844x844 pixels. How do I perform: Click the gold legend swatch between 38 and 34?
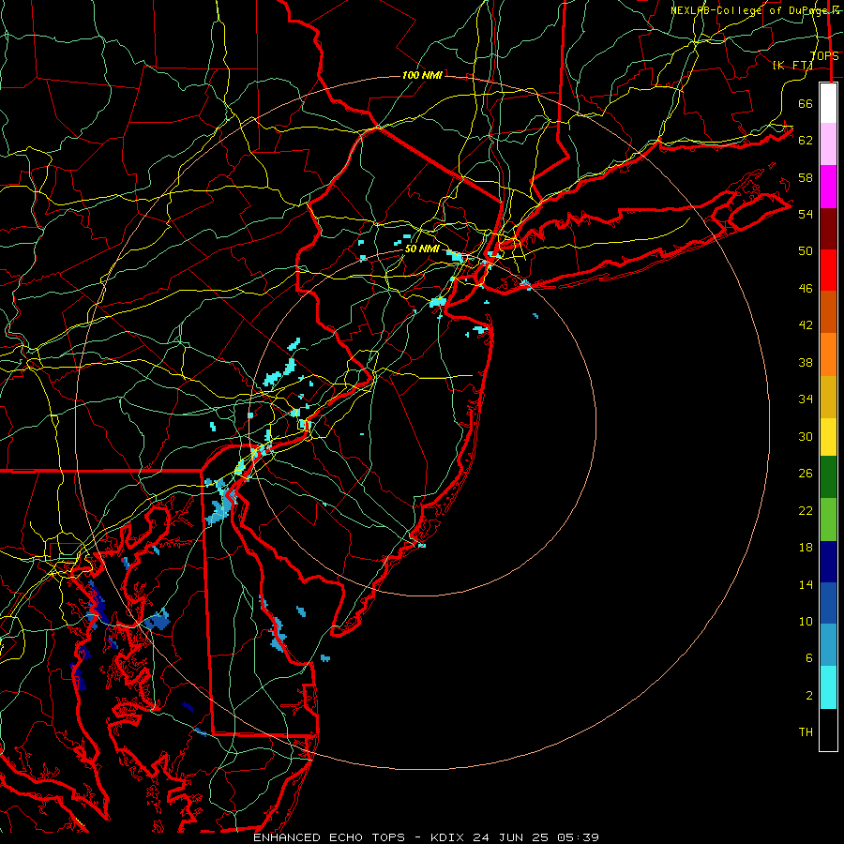coord(828,398)
